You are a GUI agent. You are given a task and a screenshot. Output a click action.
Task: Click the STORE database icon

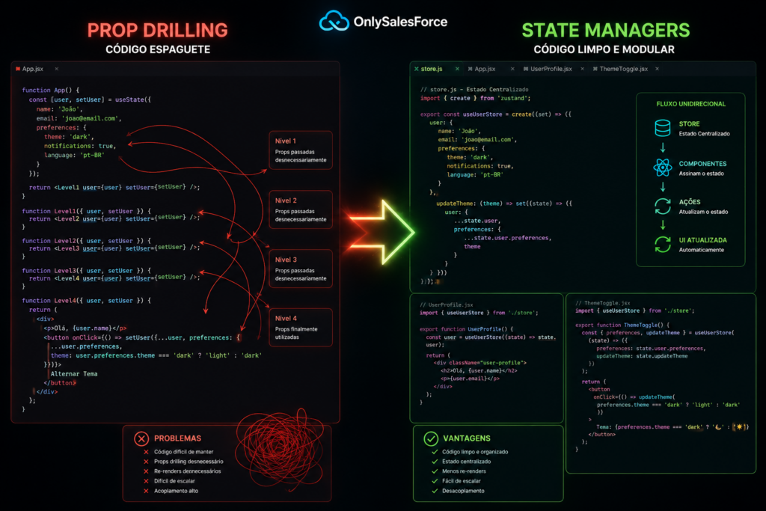coord(663,129)
